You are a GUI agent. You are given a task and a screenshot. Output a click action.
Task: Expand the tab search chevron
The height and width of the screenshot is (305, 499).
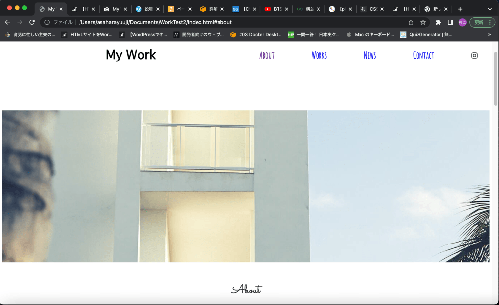coord(490,9)
